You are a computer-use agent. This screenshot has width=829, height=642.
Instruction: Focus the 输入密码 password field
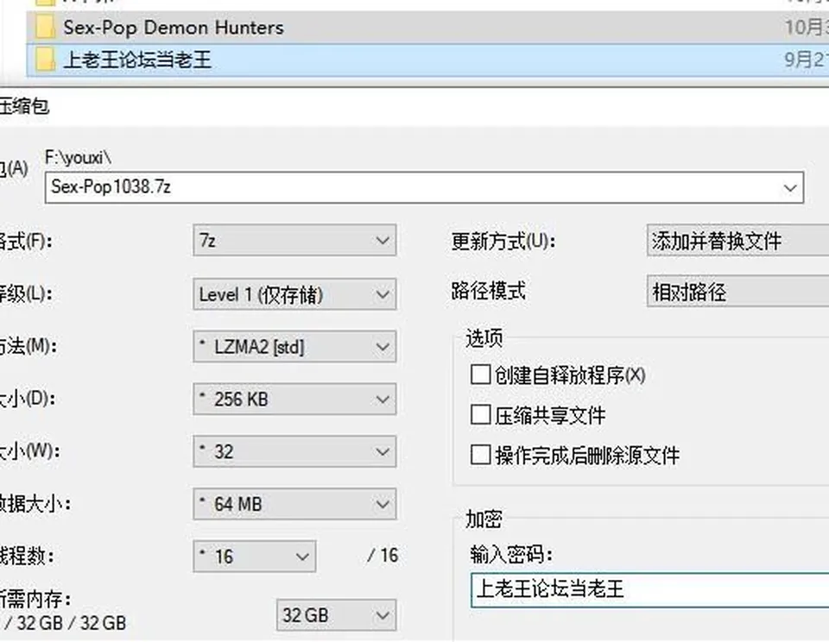point(649,589)
